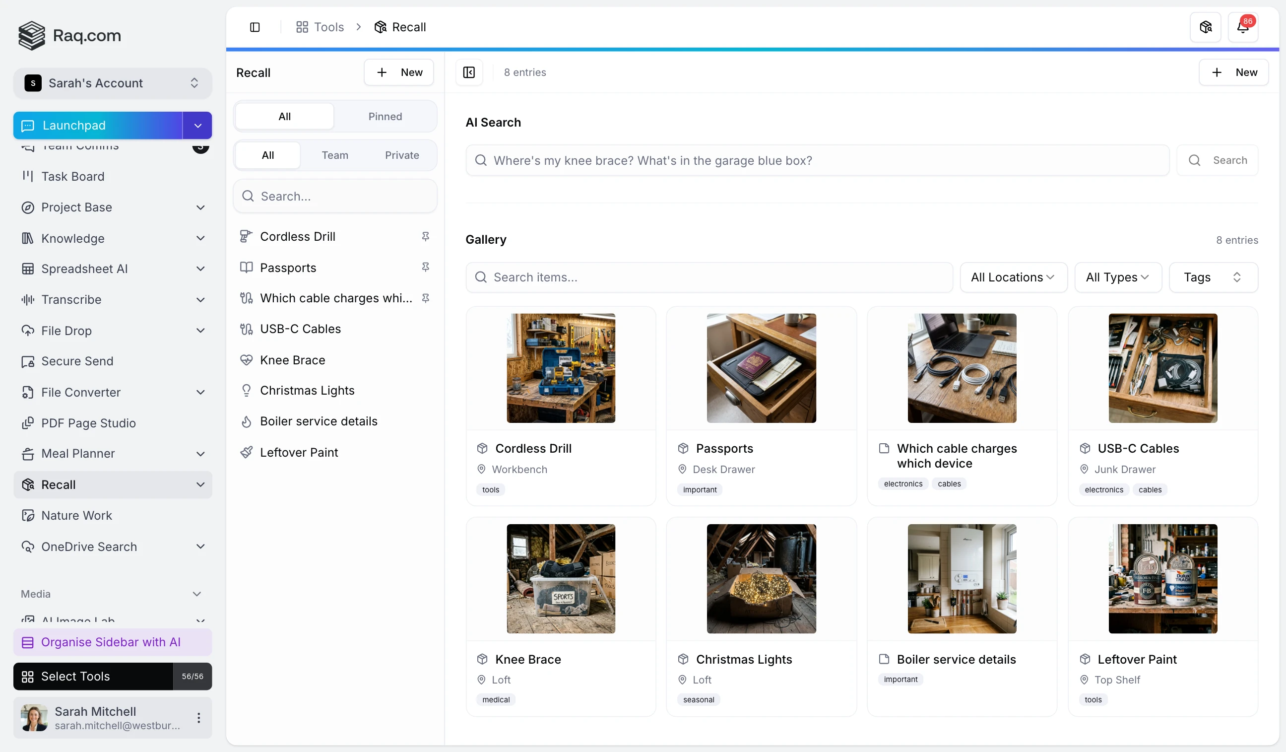The image size is (1286, 752).
Task: Expand the Launchpad dropdown arrow
Action: 197,126
